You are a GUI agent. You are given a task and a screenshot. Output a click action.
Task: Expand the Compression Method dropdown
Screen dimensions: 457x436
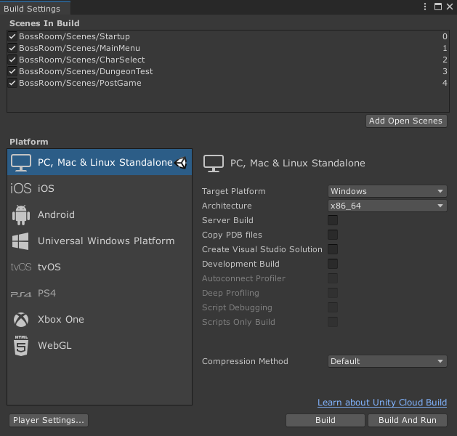point(387,361)
